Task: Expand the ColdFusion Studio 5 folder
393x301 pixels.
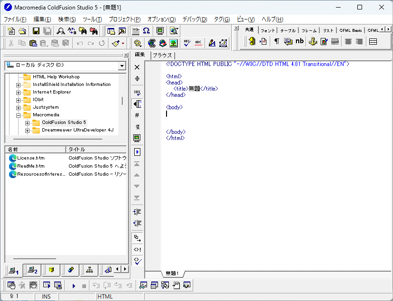Action: click(27, 123)
